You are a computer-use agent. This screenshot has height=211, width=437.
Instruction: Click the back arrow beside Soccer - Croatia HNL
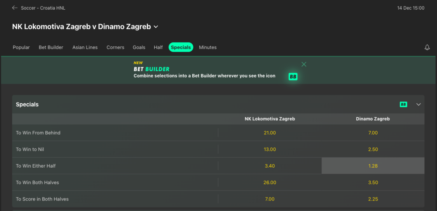pyautogui.click(x=15, y=8)
